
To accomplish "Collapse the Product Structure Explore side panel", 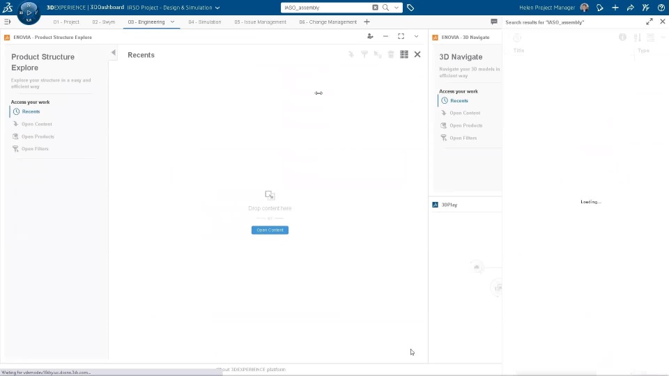I will (113, 53).
